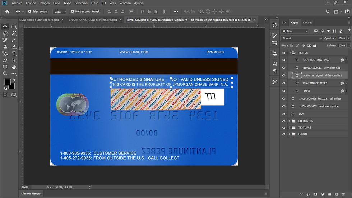
Task: Open the Línea de tiempo panel
Action: [x=31, y=194]
